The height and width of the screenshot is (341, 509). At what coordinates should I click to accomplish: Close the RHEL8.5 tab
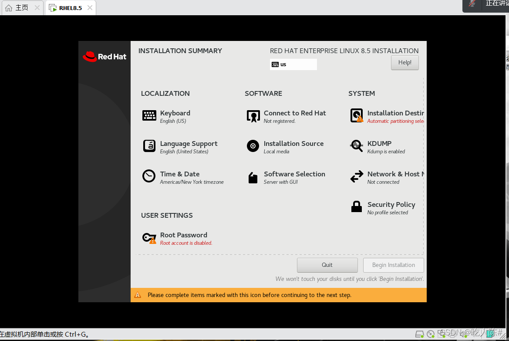(x=90, y=8)
